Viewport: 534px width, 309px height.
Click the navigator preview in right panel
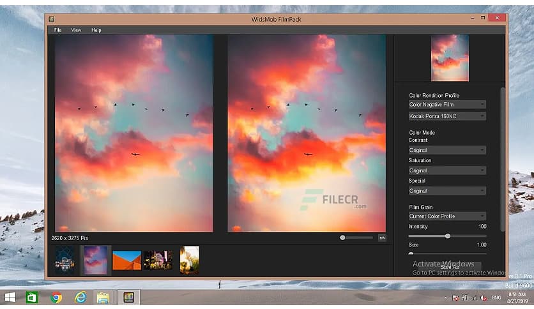click(x=450, y=58)
